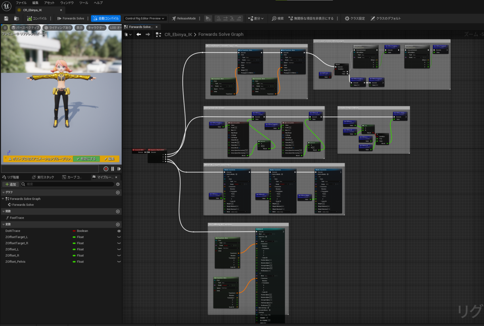Toggle ZOffset_Pelvis variable visibility eye
Image resolution: width=484 pixels, height=326 pixels.
click(x=119, y=262)
